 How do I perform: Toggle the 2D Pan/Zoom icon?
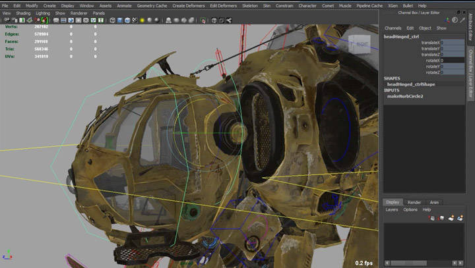tap(37, 20)
